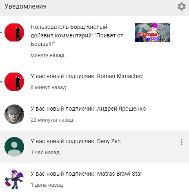Screen dimensions: 189x196
Task: Open new subscriber notification: Андрей Ярошенко
Action: (x=94, y=114)
